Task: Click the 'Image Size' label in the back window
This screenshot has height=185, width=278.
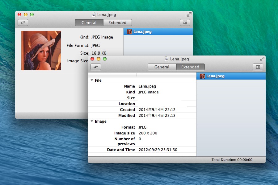Action: tap(78, 61)
